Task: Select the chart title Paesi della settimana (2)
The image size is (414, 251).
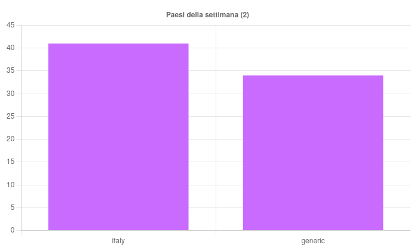Action: point(207,15)
